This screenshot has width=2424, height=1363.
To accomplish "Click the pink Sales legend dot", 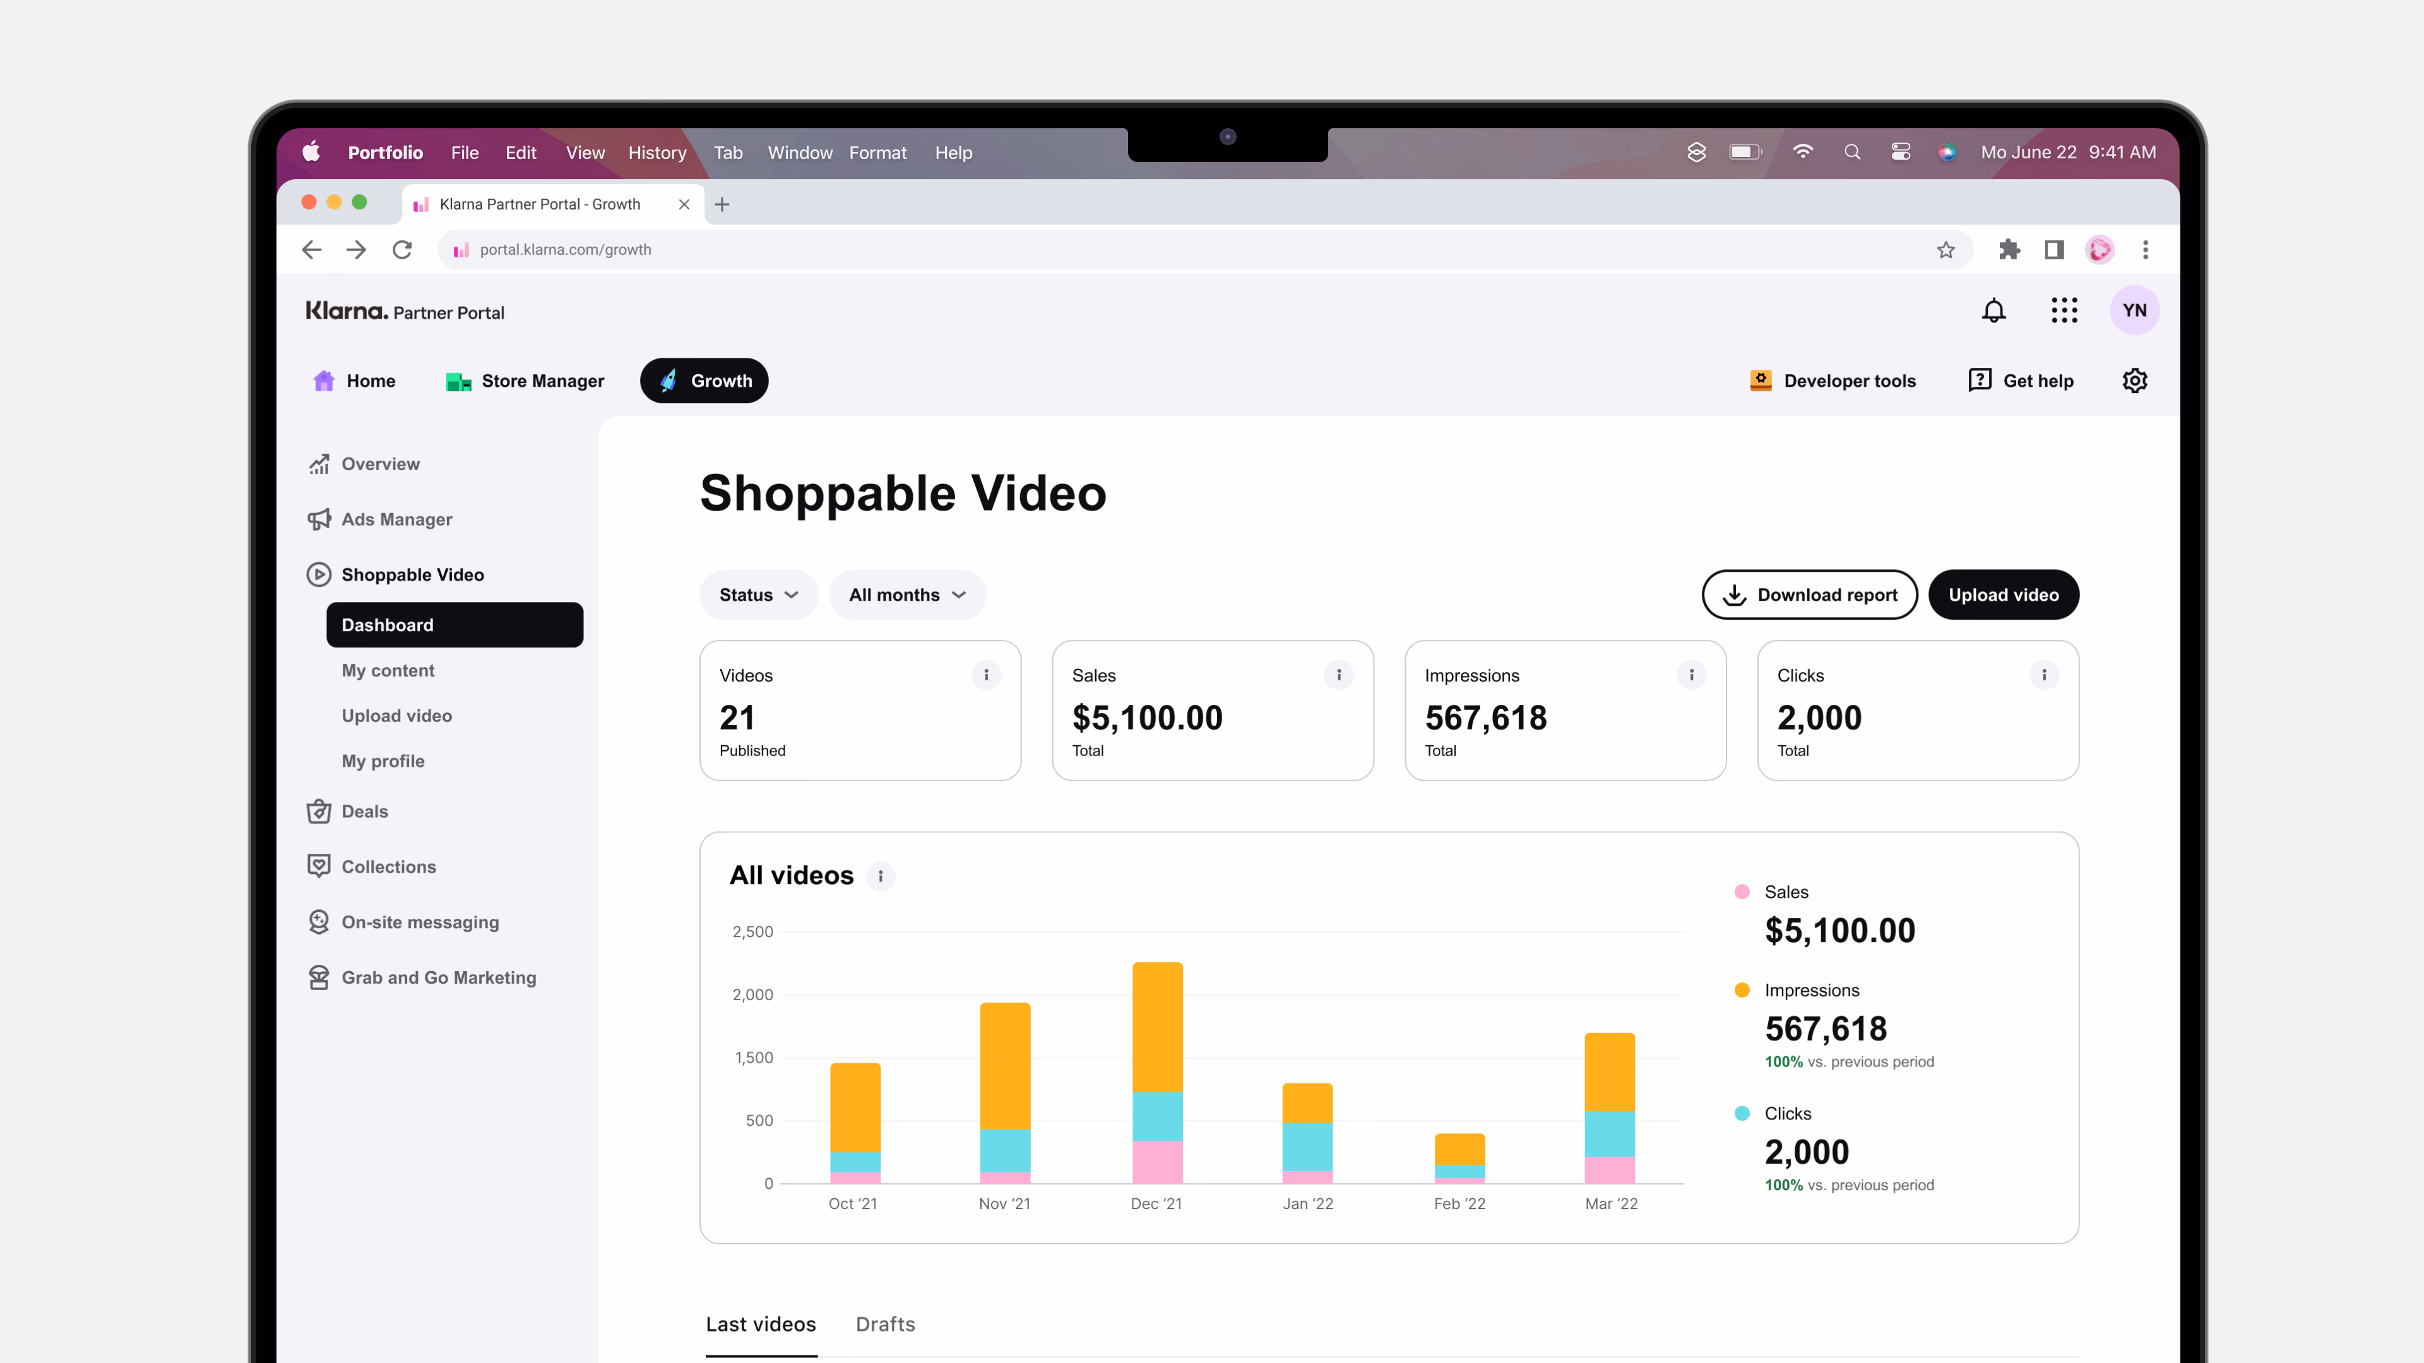I will coord(1742,892).
